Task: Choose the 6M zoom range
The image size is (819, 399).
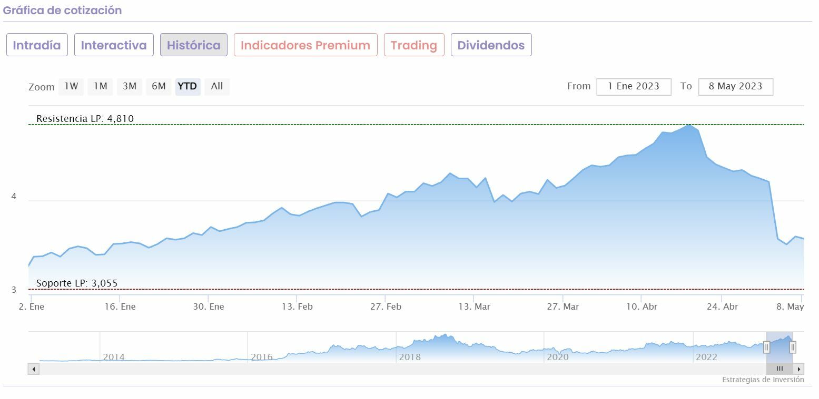Action: 159,86
